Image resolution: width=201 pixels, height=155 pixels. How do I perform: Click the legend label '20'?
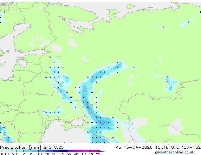click(x=54, y=154)
